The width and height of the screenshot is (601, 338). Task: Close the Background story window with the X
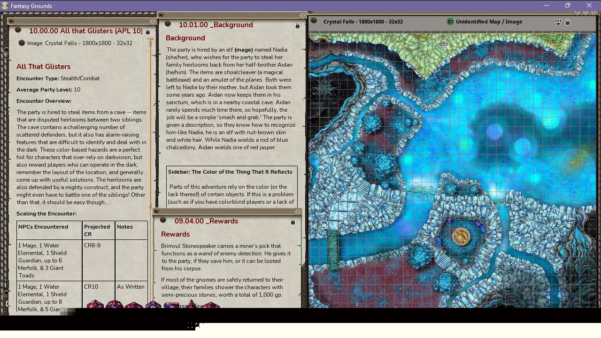coord(302,15)
